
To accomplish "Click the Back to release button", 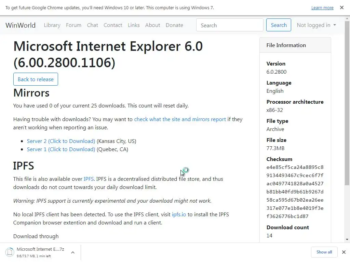I will click(x=36, y=79).
